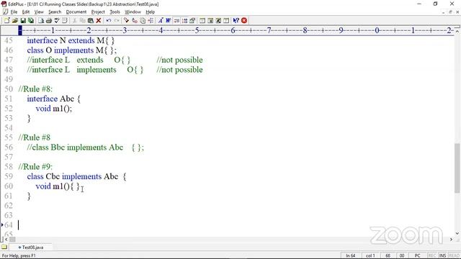Select the Test08.java document tab
Viewport: 461px width, 259px height.
[31, 247]
